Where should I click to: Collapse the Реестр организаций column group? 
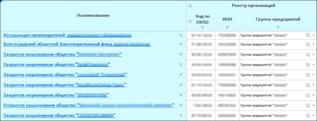point(190,6)
